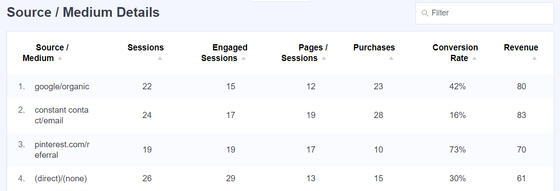Click the Revenue sort arrow icon
Viewport: 560px width, 191px height.
pyautogui.click(x=534, y=58)
